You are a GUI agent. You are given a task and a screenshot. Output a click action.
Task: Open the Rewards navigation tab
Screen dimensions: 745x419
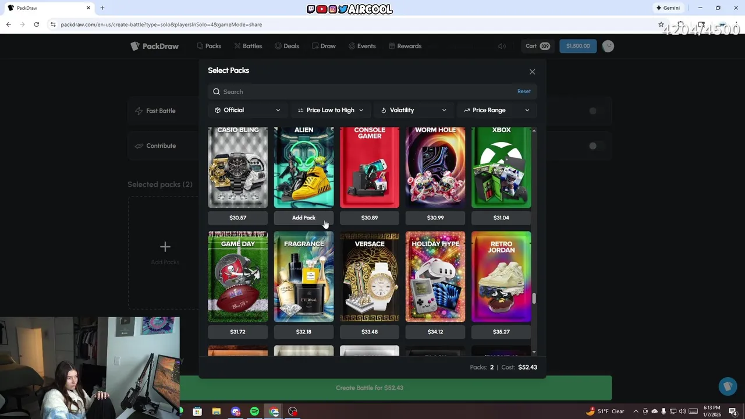[x=405, y=46]
